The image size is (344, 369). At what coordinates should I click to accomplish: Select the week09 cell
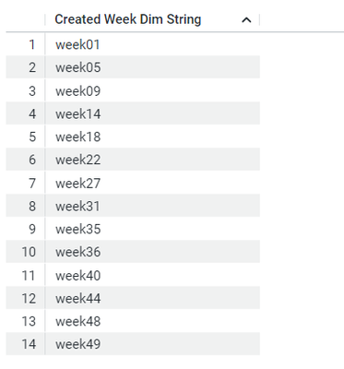click(x=152, y=90)
